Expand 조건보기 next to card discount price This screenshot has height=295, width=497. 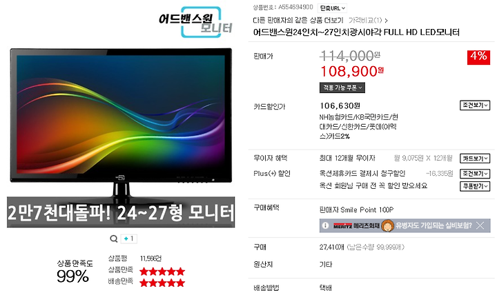coord(475,105)
